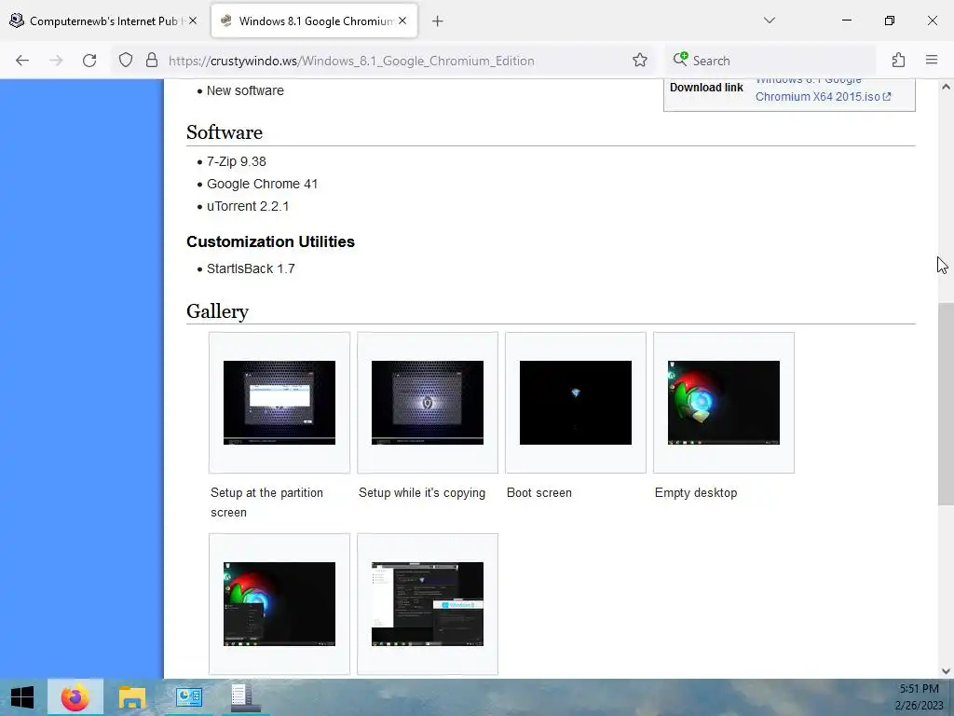Expand the list all tabs chevron
This screenshot has height=716, width=954.
(x=769, y=21)
